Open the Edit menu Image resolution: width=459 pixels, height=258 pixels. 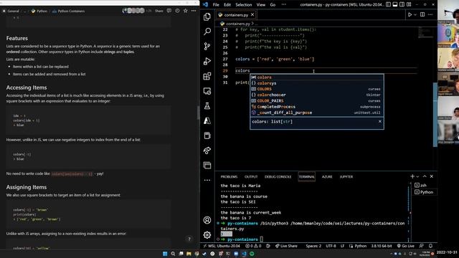point(227,5)
